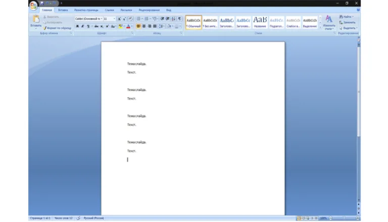Image resolution: width=388 pixels, height=222 pixels.
Task: Apply the Выделение style
Action: [310, 22]
